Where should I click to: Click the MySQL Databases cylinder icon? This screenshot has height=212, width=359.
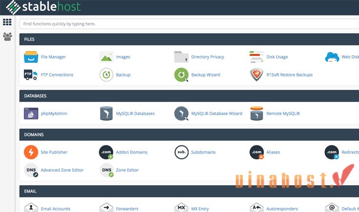[106, 114]
